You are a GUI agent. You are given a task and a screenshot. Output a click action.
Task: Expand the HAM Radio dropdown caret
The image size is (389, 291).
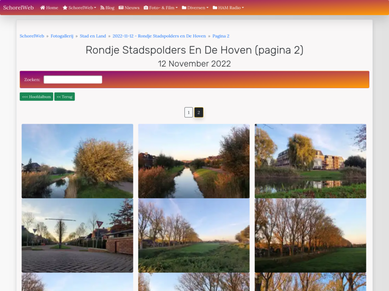click(x=243, y=8)
